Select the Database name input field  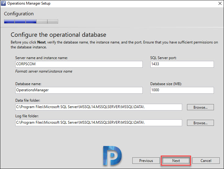(x=79, y=90)
